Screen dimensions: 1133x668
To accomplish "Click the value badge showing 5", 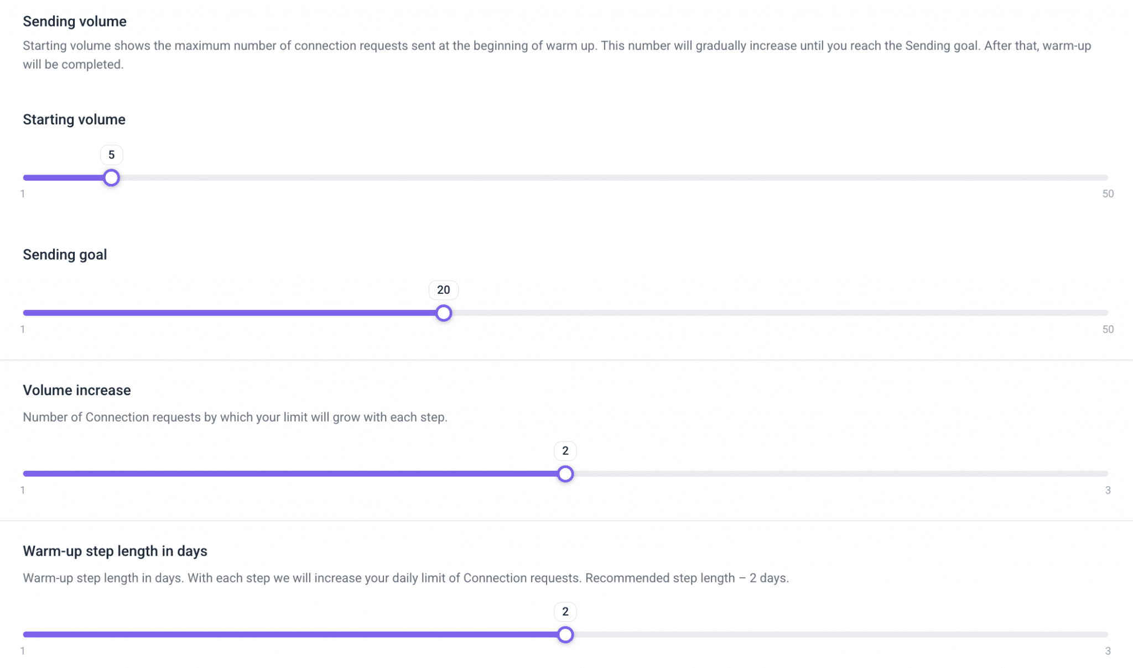I will [x=111, y=155].
